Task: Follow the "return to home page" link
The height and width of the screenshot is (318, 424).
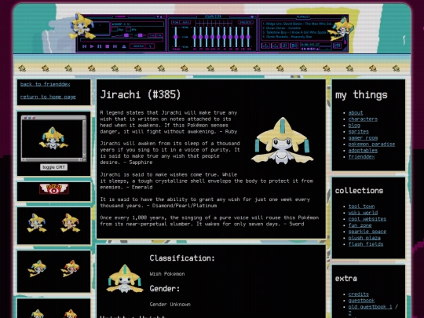Action: [48, 97]
